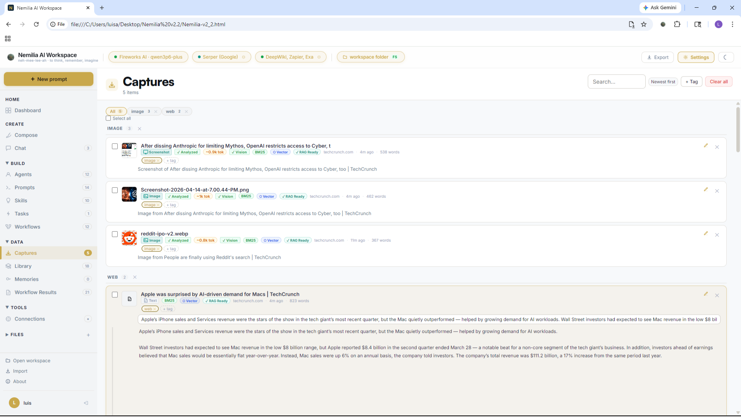Delete the Apple Macs article capture

(717, 296)
